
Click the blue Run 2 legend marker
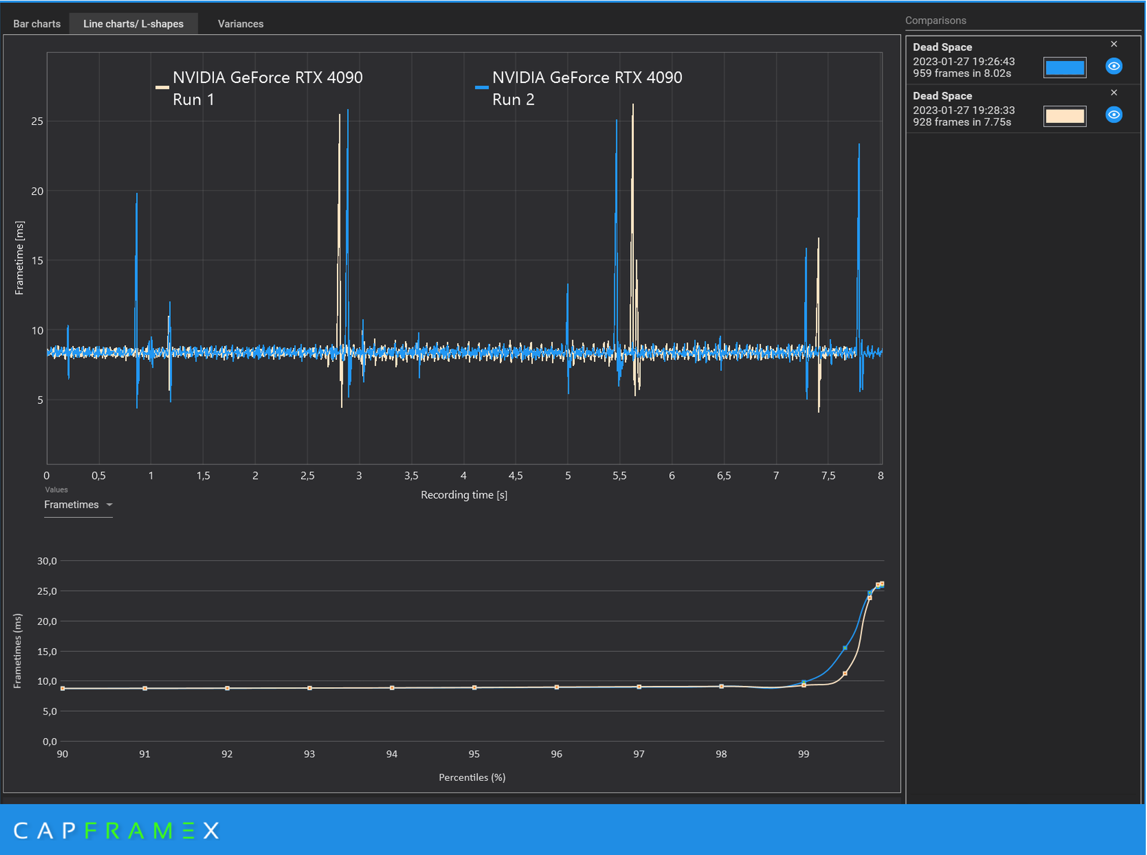[482, 88]
